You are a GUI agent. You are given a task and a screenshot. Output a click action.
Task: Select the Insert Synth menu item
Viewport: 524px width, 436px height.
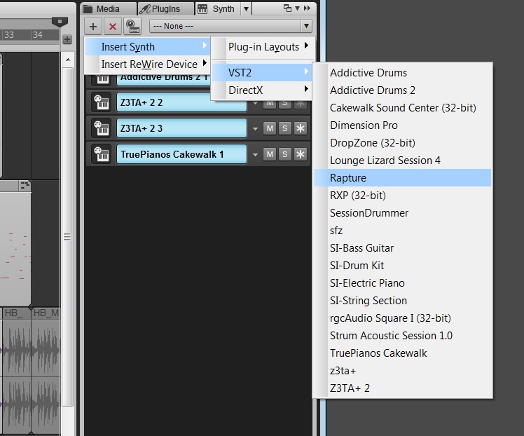coord(147,47)
